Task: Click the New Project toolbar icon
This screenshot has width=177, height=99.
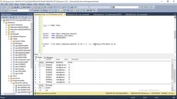Action: pyautogui.click(x=3, y=7)
